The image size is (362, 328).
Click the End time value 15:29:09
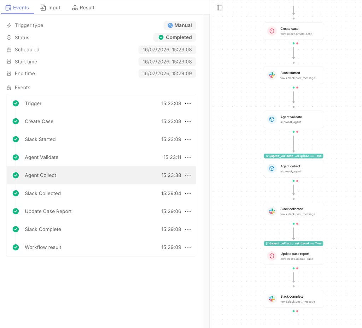tap(167, 73)
